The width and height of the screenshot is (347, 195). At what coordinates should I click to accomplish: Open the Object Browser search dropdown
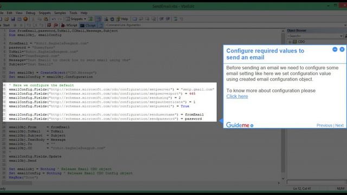coord(341,36)
